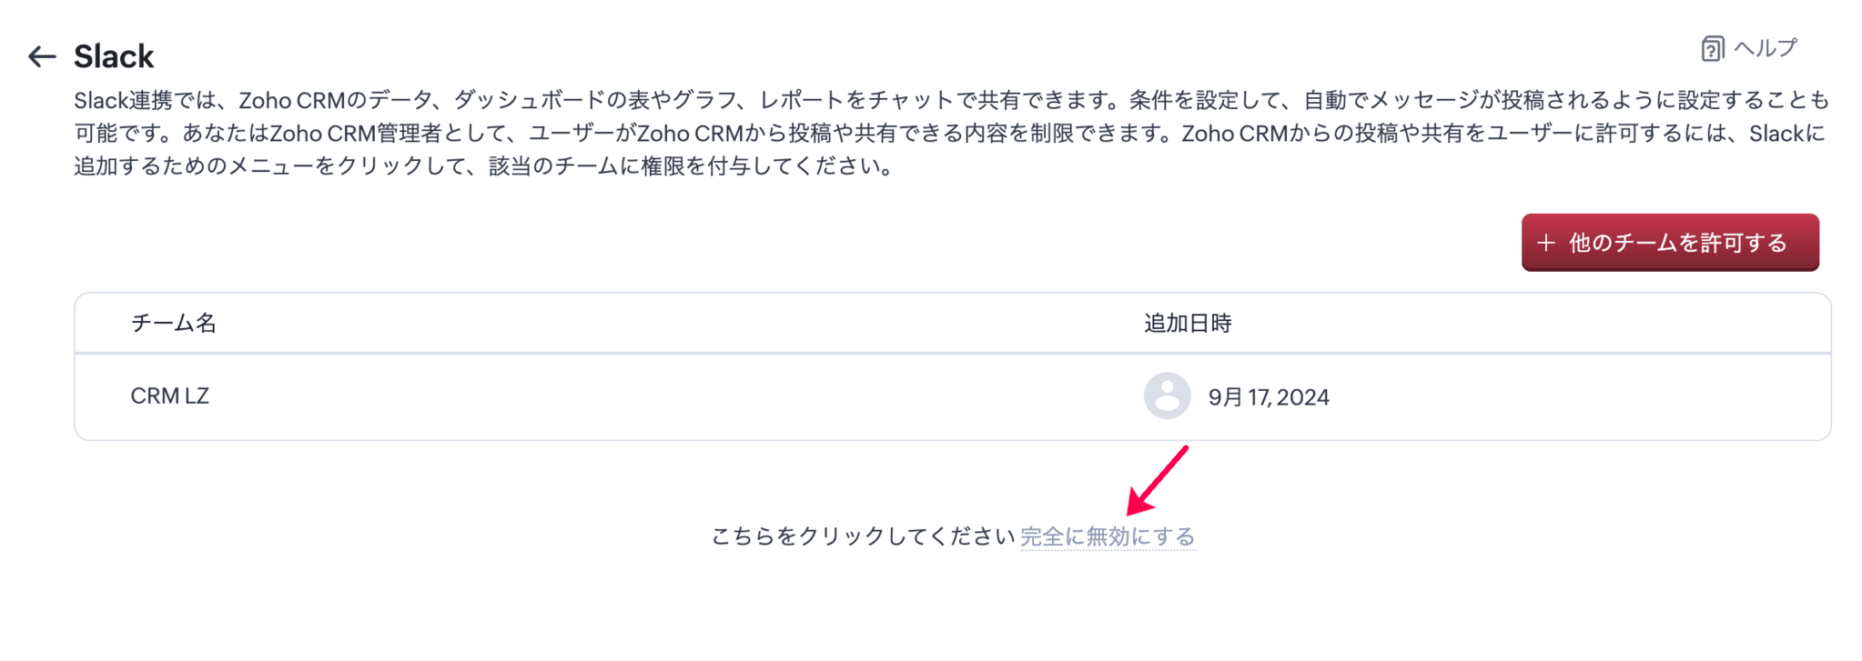Click the date 9月 17, 2024

pos(1268,397)
